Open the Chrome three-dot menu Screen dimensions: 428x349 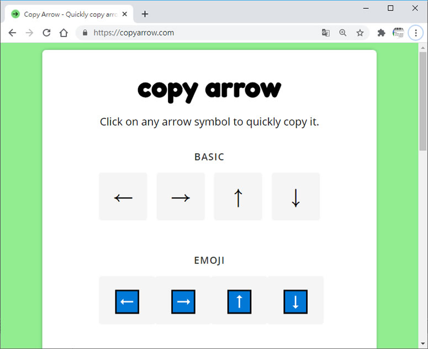pos(416,33)
